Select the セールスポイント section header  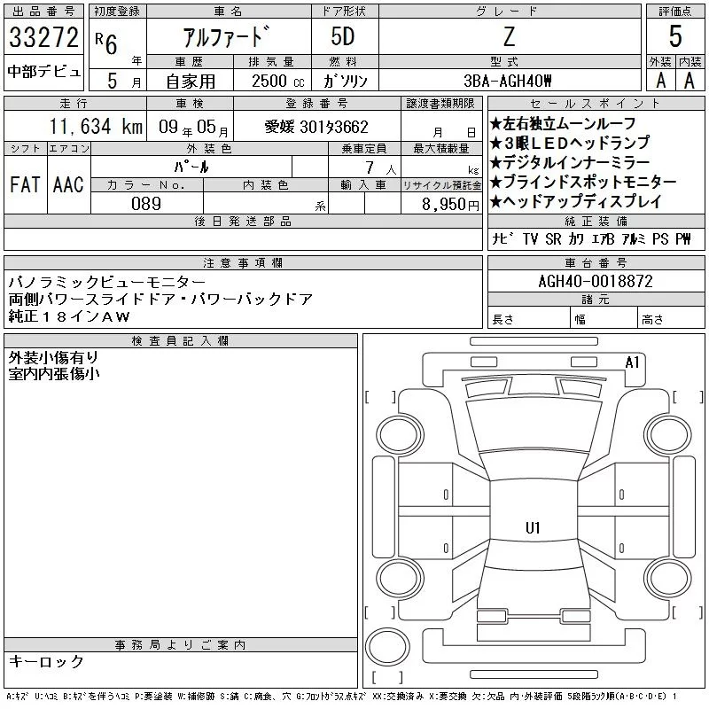pyautogui.click(x=596, y=104)
